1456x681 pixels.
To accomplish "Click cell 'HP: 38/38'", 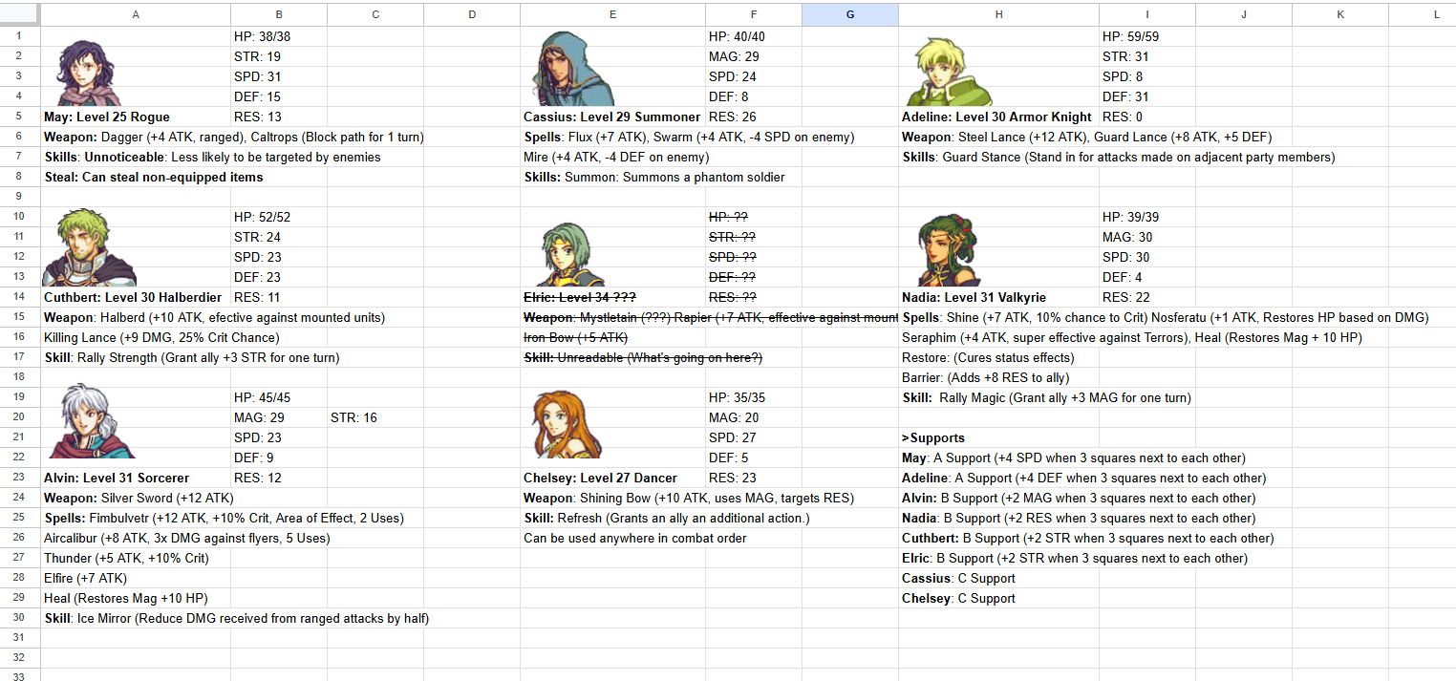I will (278, 36).
